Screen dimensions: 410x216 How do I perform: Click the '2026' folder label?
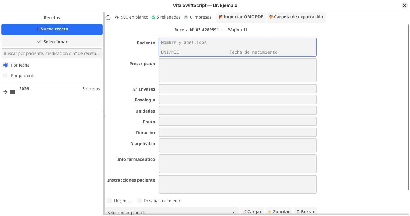(24, 89)
